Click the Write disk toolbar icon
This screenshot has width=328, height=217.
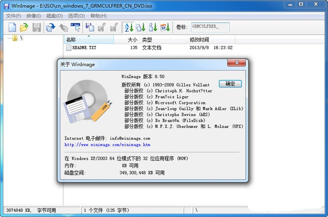(x=64, y=27)
